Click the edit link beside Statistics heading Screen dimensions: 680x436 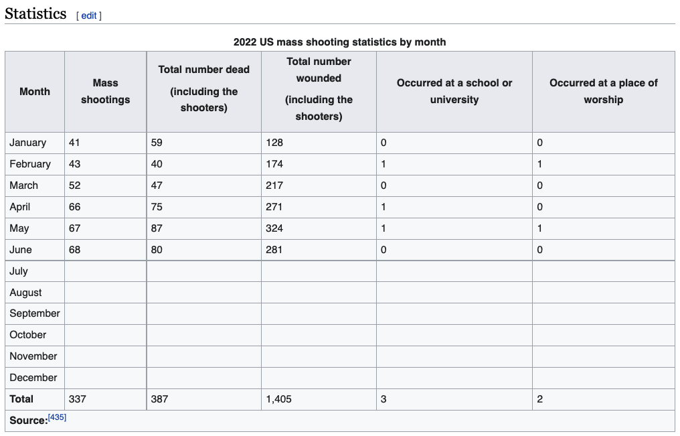click(89, 15)
